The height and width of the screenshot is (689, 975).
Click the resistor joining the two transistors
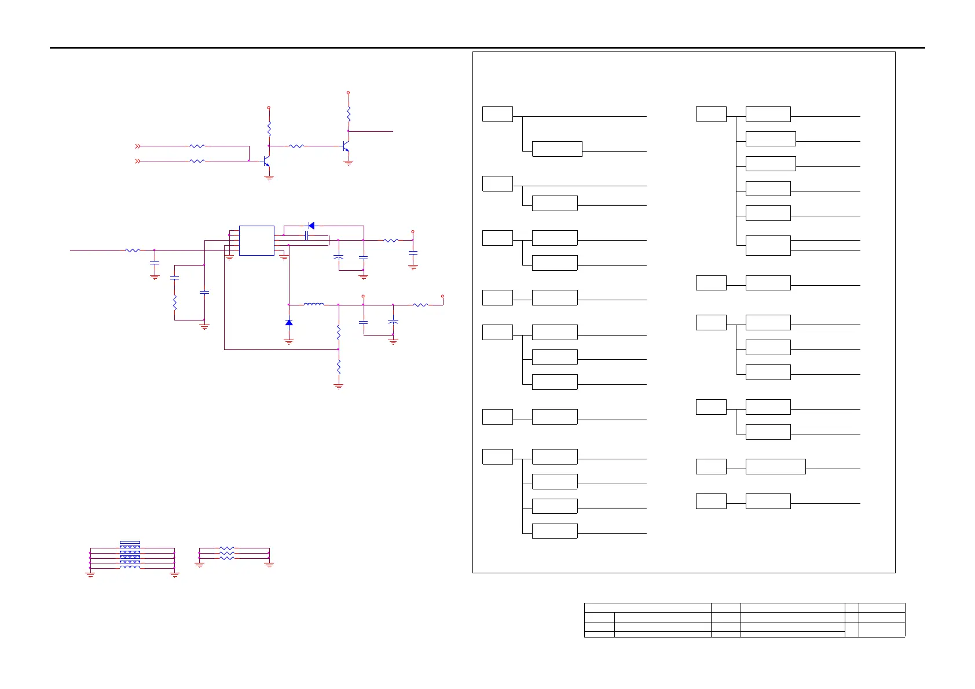click(x=296, y=146)
